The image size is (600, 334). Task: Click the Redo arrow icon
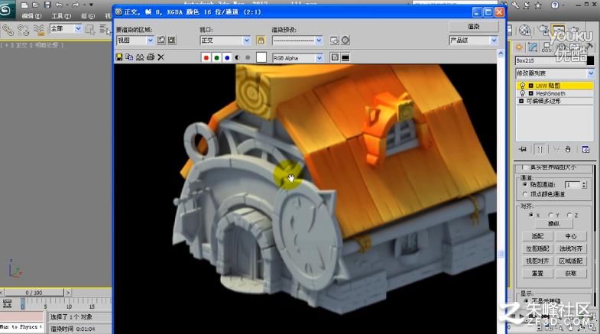click(x=75, y=5)
